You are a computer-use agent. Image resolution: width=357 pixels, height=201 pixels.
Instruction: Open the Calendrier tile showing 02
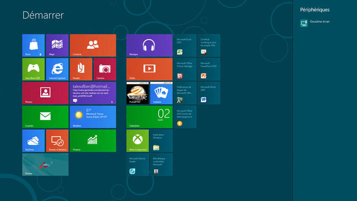tap(149, 117)
